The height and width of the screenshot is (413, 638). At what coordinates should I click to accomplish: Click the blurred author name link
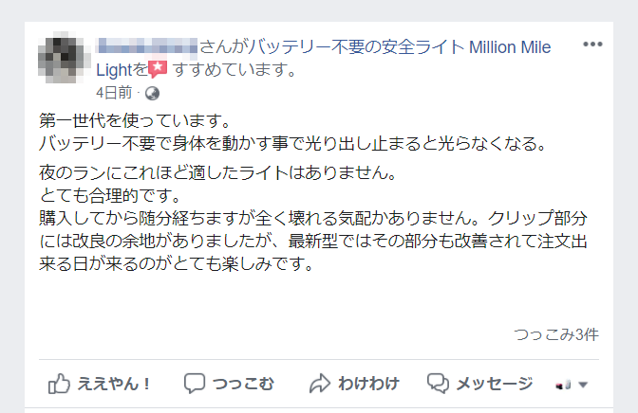[148, 45]
